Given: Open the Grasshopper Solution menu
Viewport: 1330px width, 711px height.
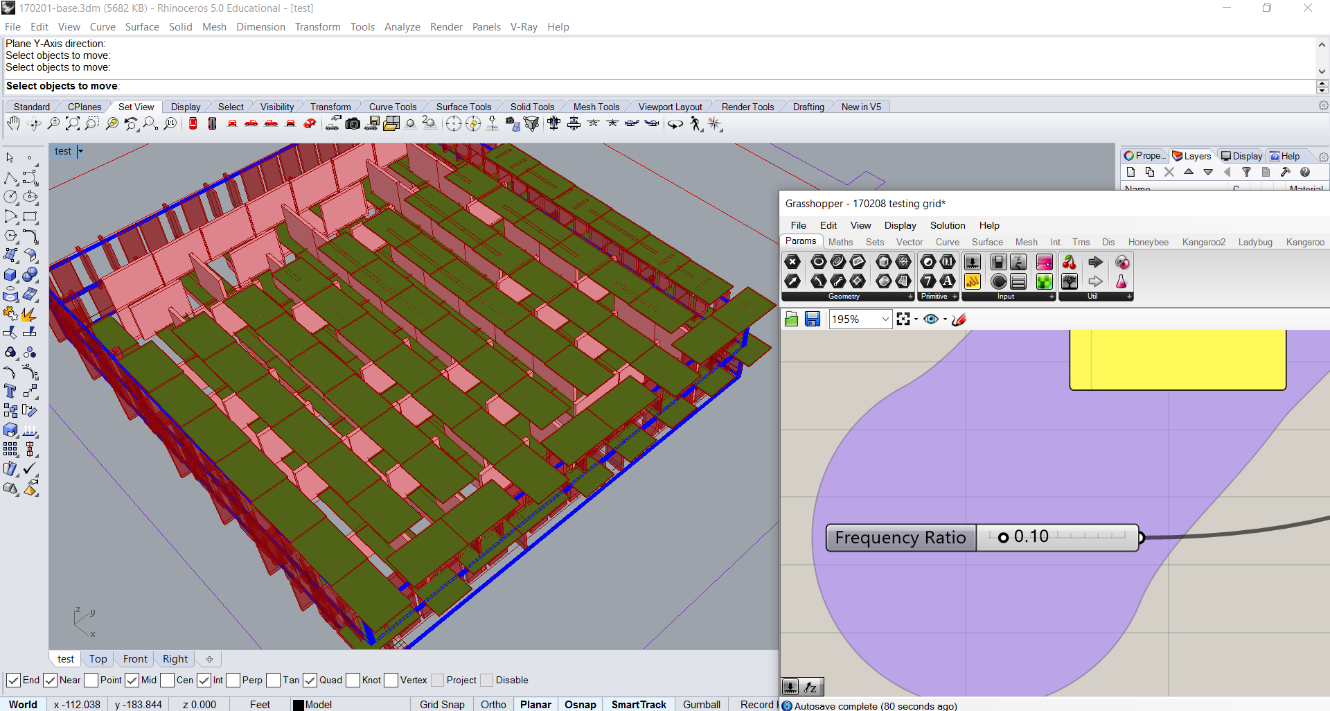Looking at the screenshot, I should (947, 225).
